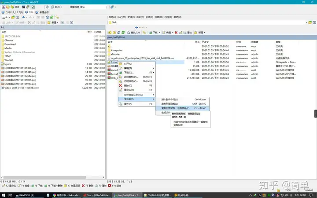Refresh the local panel with green arrows icon
The width and height of the screenshot is (317, 198).
[52, 17]
